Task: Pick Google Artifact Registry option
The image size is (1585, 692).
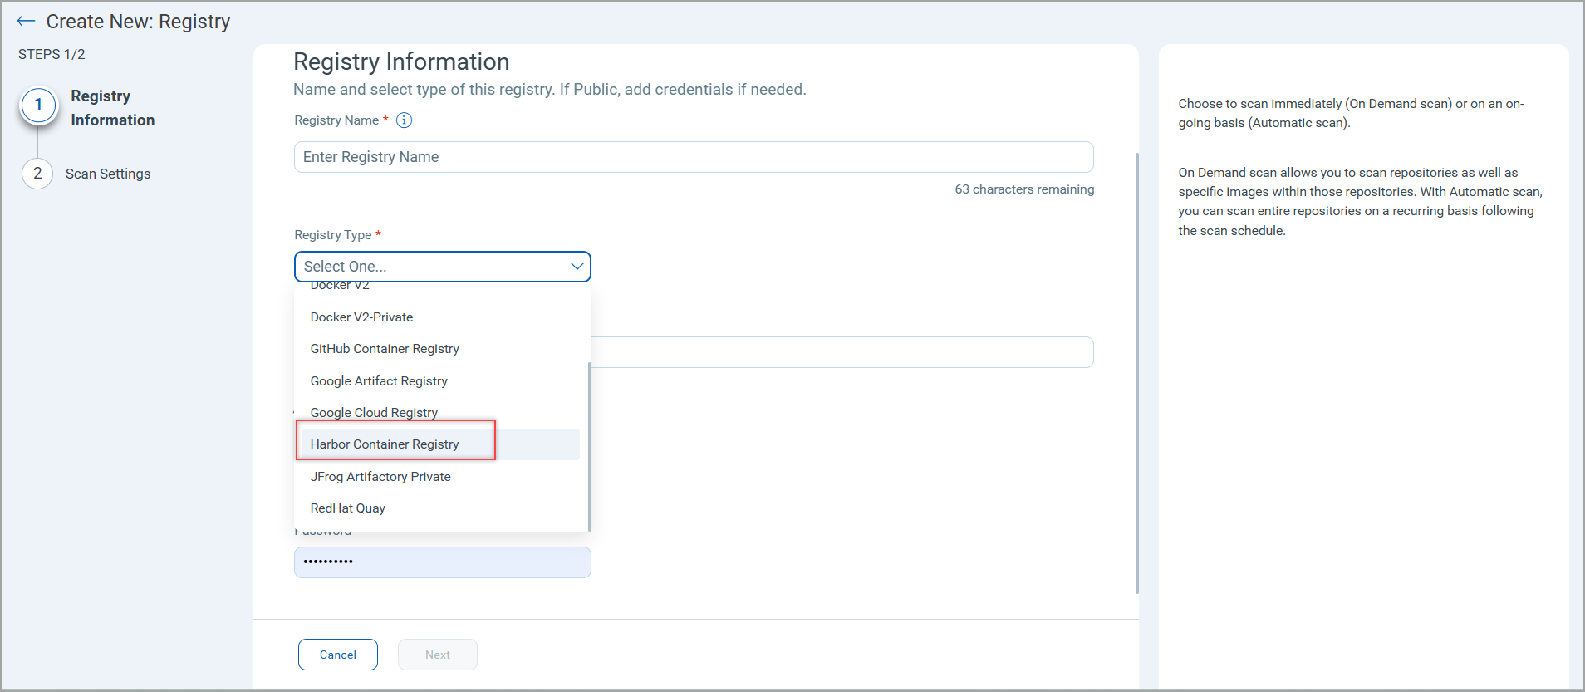Action: (379, 381)
